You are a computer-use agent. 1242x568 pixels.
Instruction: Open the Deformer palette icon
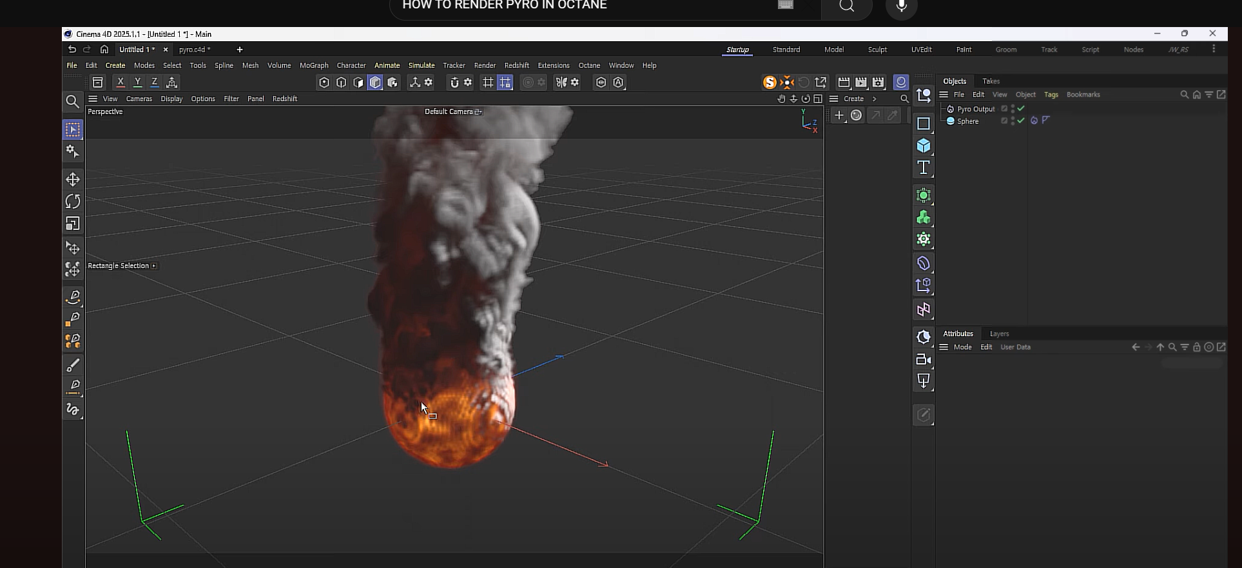click(x=924, y=263)
